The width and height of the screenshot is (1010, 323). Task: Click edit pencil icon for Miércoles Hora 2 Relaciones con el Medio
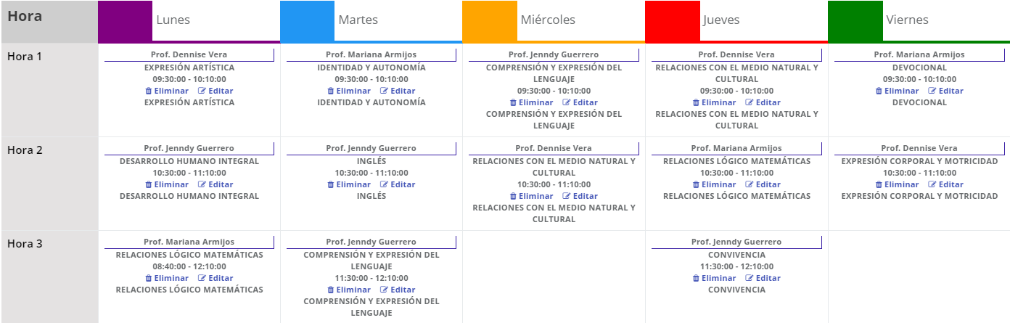point(567,196)
